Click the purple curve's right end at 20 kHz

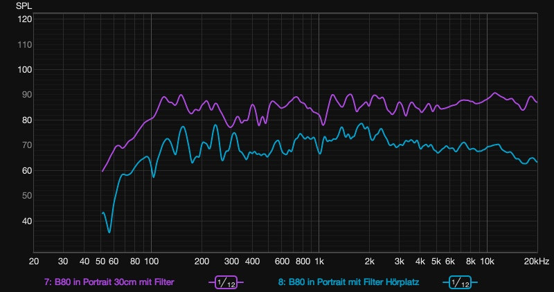click(x=537, y=102)
